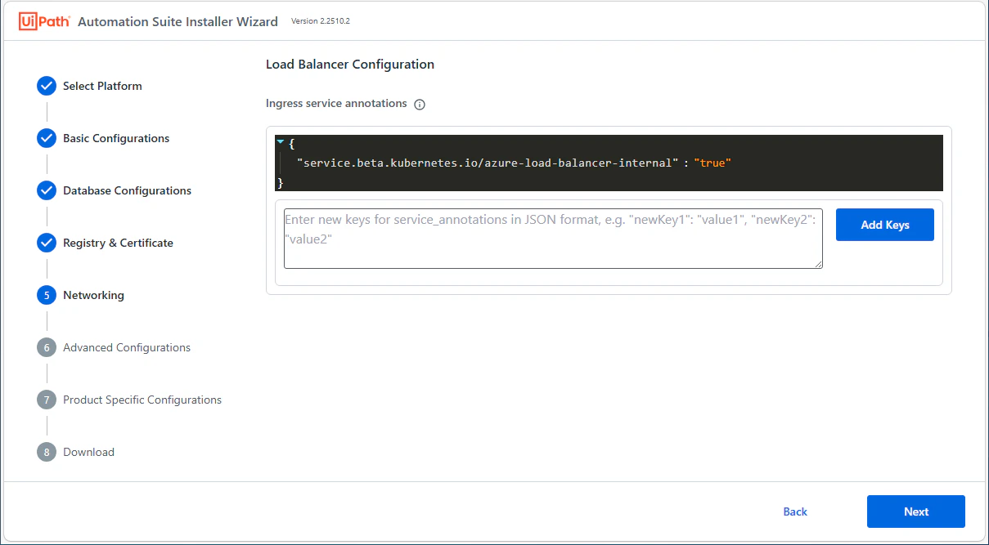Viewport: 989px width, 545px height.
Task: Click the step 7 circle icon
Action: (47, 400)
